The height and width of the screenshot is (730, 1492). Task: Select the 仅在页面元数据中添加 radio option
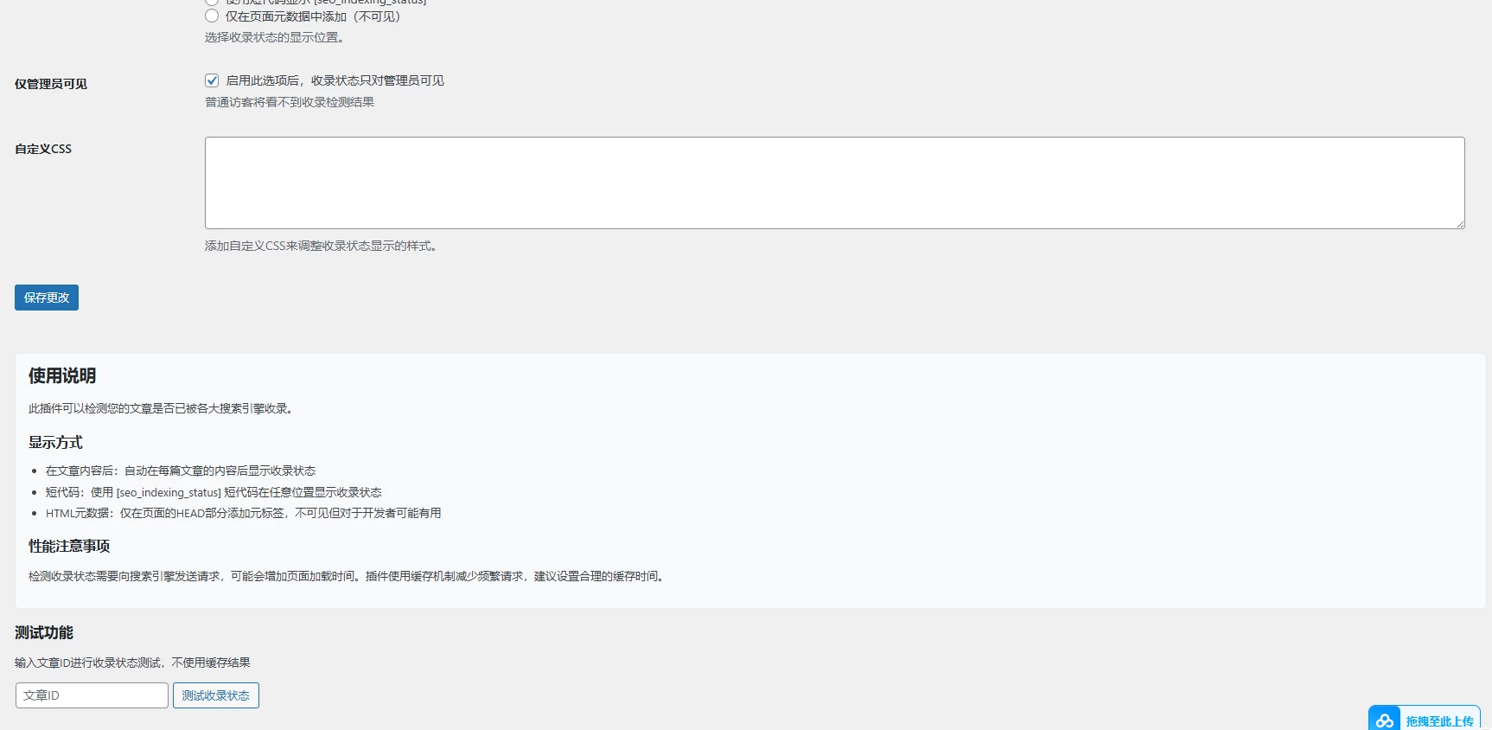pos(212,16)
